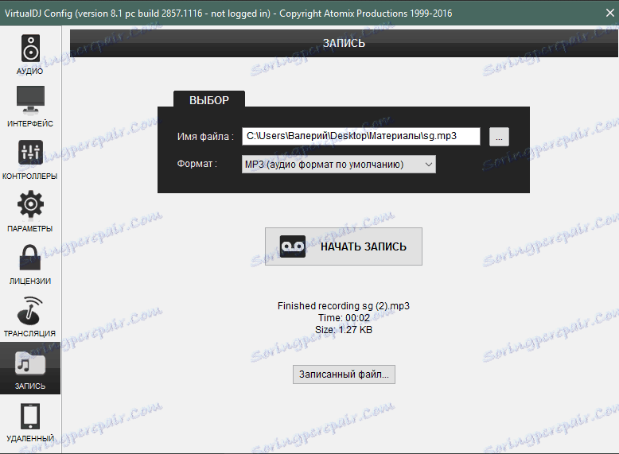Click 'Формат :' label
The height and width of the screenshot is (454, 619).
pos(197,164)
